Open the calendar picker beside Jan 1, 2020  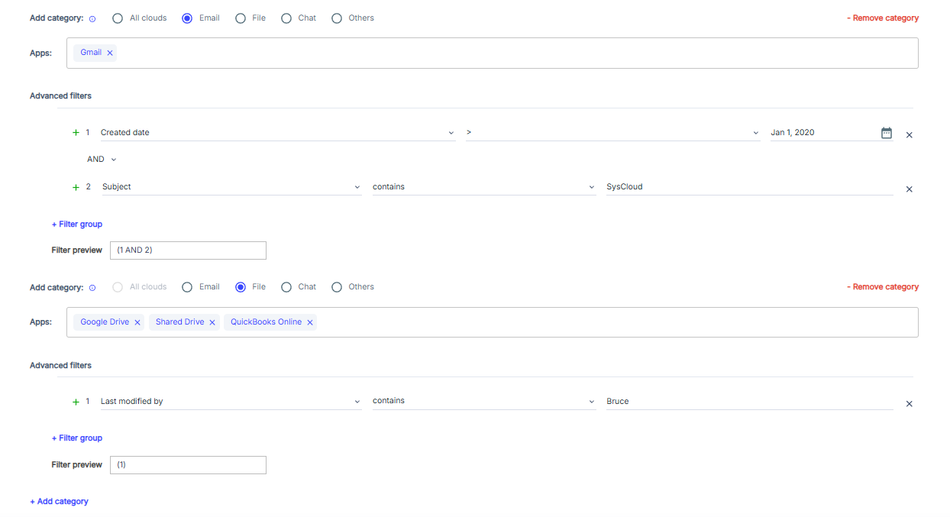click(887, 133)
